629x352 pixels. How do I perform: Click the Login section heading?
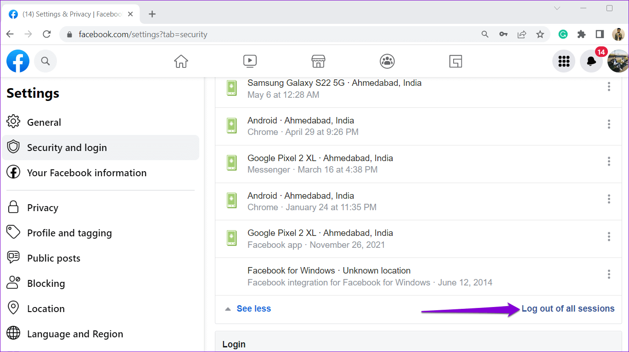click(234, 344)
